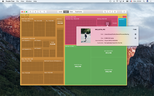This screenshot has width=154, height=96.
Task: Open the Purple Tree menu
Action: coord(10,1)
